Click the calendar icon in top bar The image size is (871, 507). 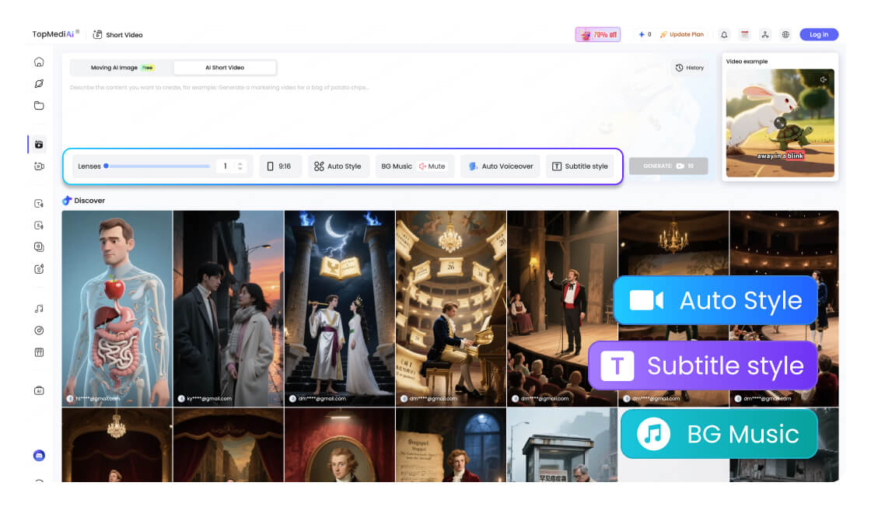[744, 35]
